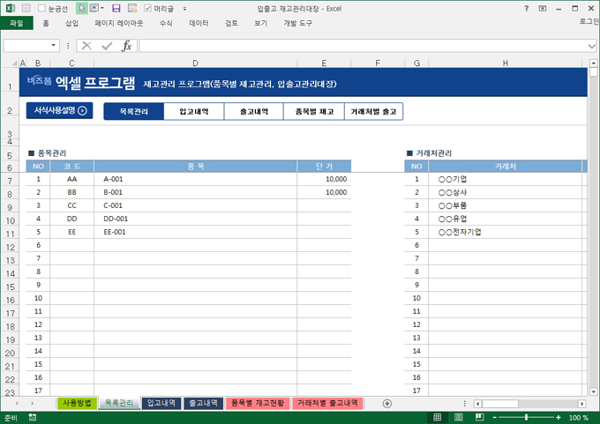This screenshot has width=600, height=424.
Task: Toggle the 눈금선 gridlines checkbox
Action: (41, 8)
